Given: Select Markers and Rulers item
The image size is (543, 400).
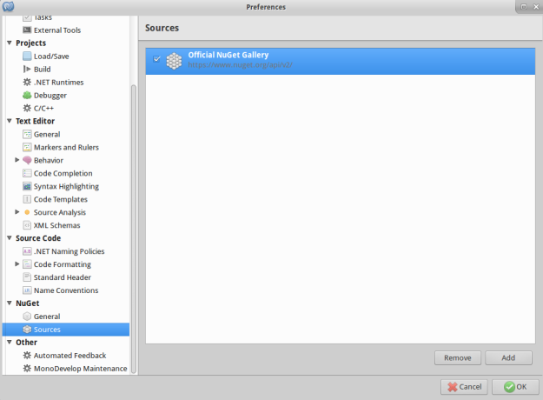Looking at the screenshot, I should coord(66,147).
